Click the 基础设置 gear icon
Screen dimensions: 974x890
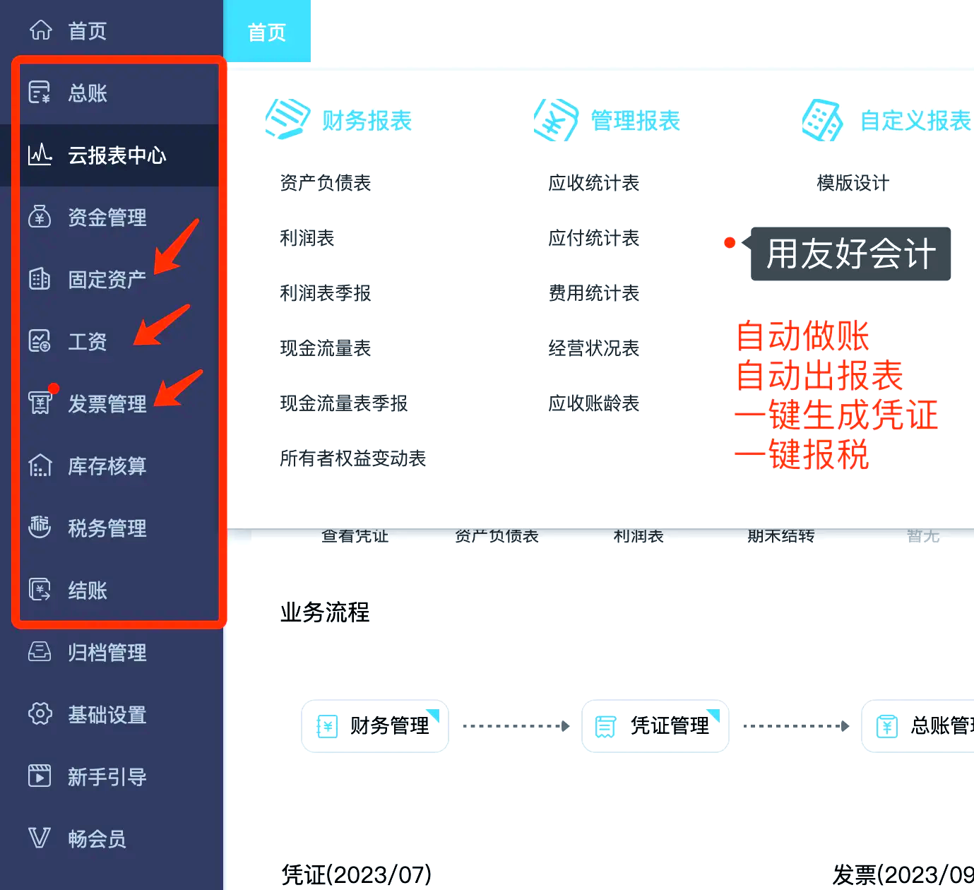(x=40, y=713)
